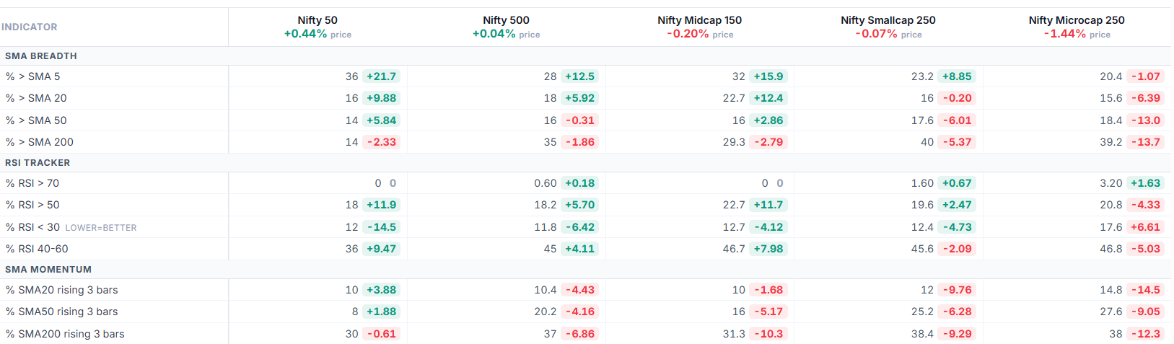
Task: Click the '% RSI 40-60' row label
Action: tap(37, 249)
